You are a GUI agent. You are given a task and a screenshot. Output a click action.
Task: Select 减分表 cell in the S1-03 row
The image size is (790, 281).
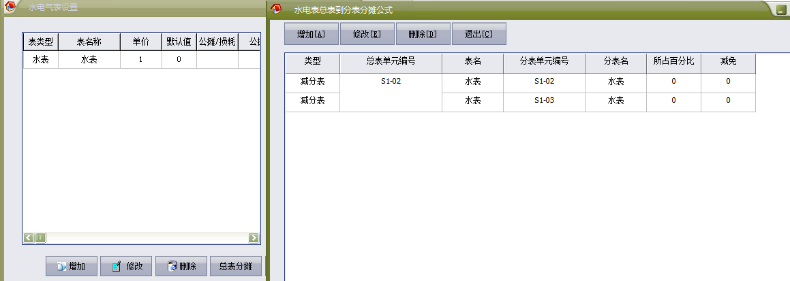(x=312, y=102)
